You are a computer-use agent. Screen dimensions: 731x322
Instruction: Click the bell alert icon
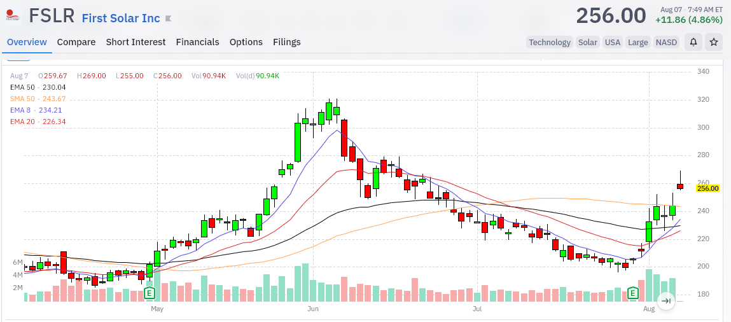pos(693,43)
